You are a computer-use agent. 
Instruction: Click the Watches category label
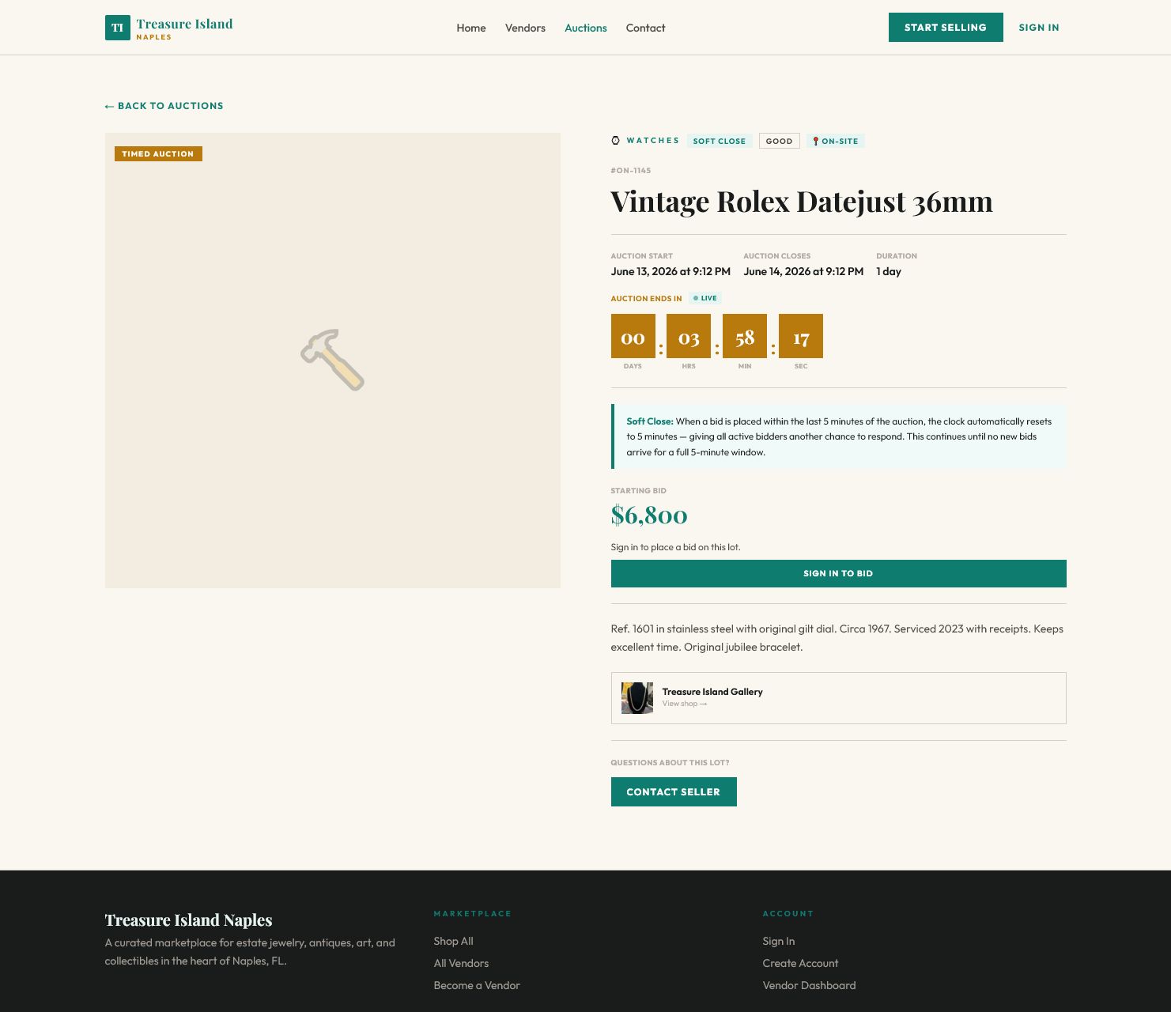pyautogui.click(x=653, y=141)
